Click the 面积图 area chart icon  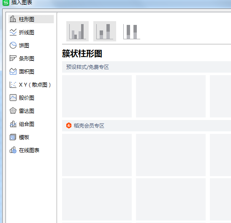tap(13, 71)
